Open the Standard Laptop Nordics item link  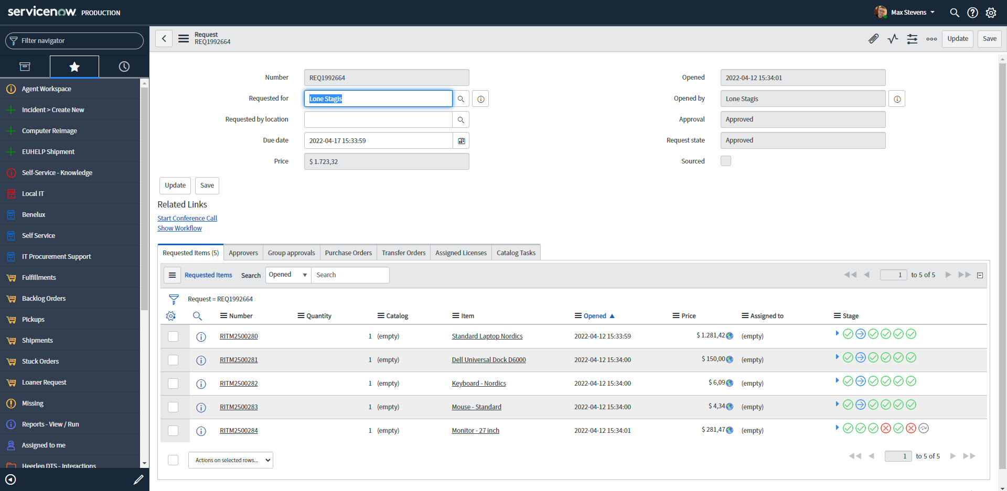point(487,336)
